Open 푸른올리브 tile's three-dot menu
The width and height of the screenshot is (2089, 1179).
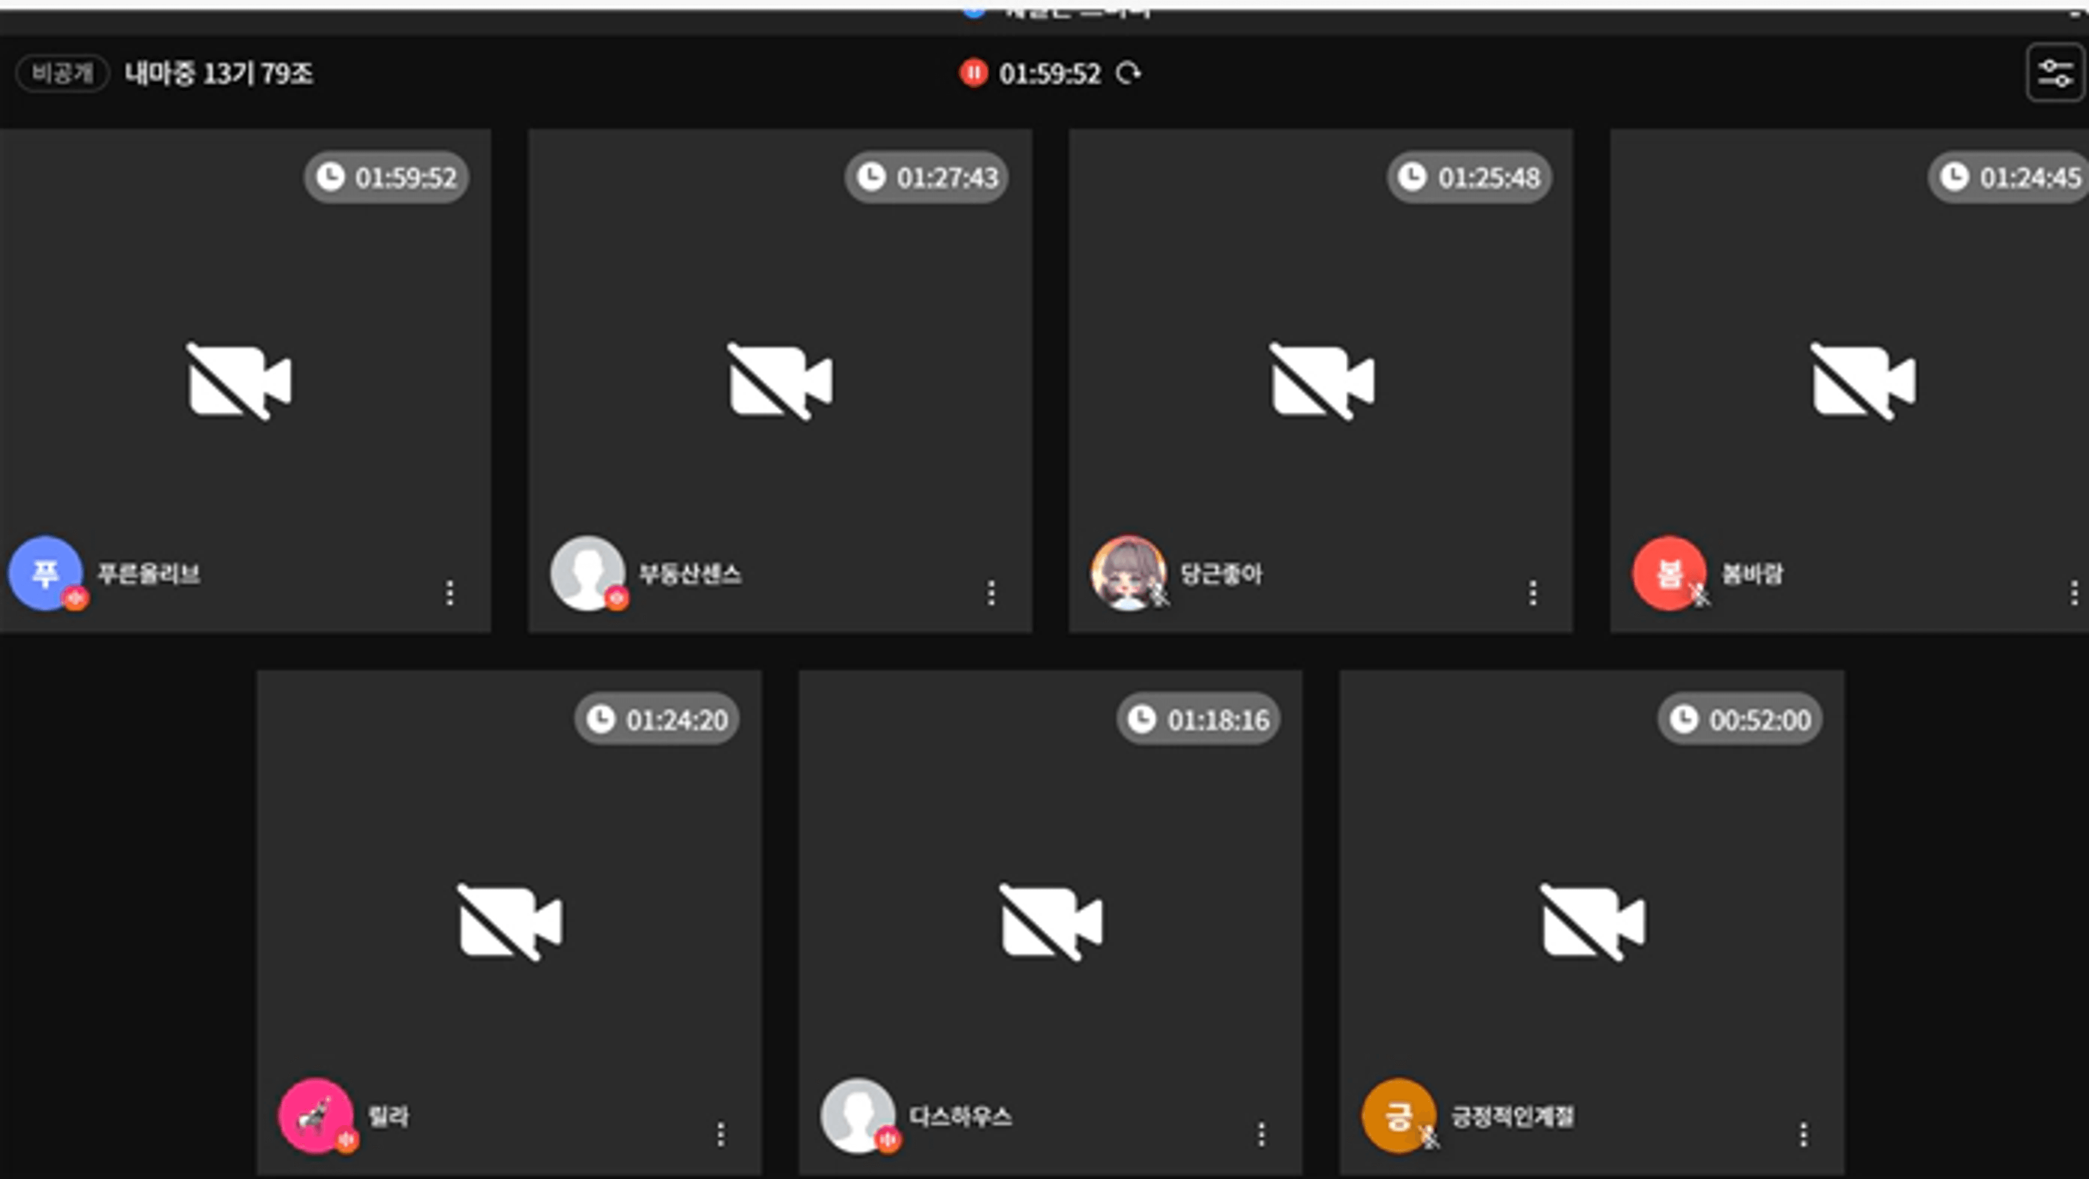(x=450, y=593)
